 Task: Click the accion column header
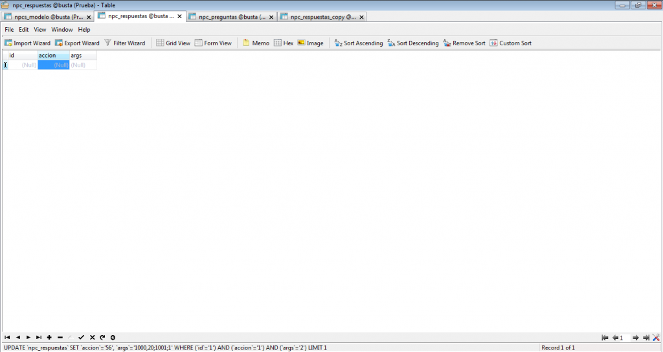54,56
